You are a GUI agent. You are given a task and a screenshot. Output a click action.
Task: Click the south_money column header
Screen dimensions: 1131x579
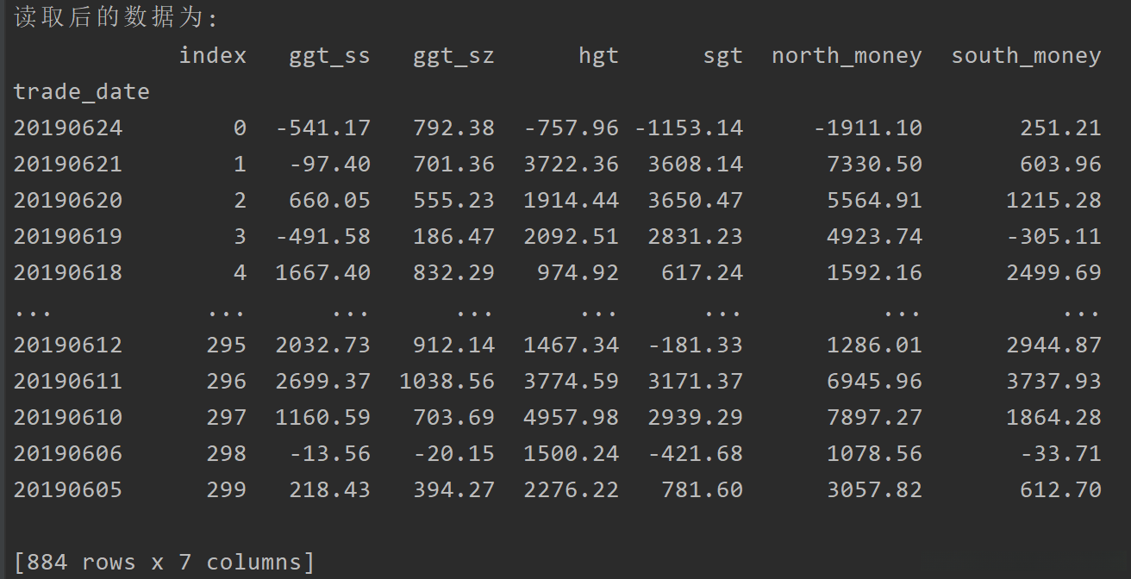click(x=1026, y=56)
